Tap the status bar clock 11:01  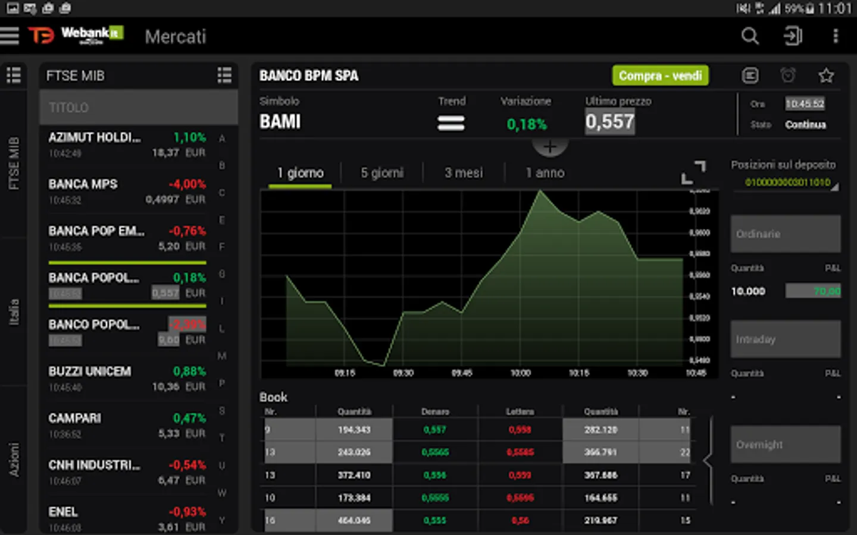point(834,8)
